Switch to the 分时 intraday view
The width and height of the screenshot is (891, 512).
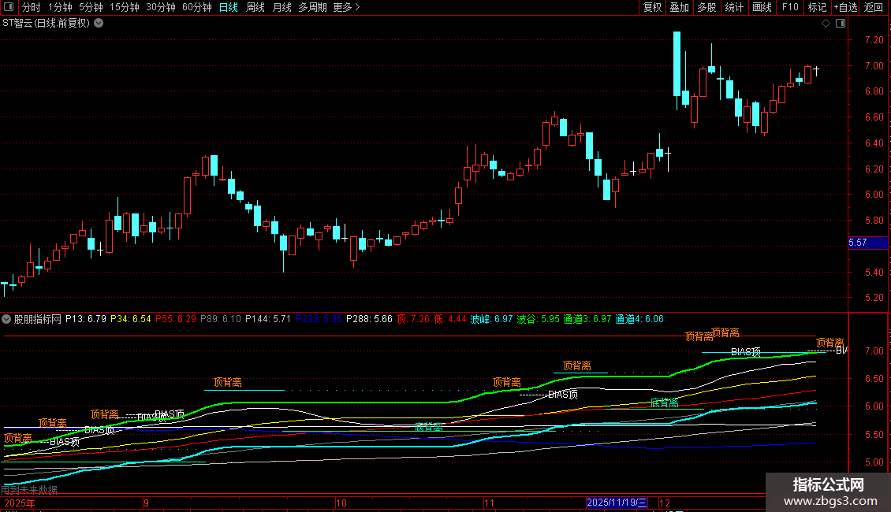coord(32,7)
